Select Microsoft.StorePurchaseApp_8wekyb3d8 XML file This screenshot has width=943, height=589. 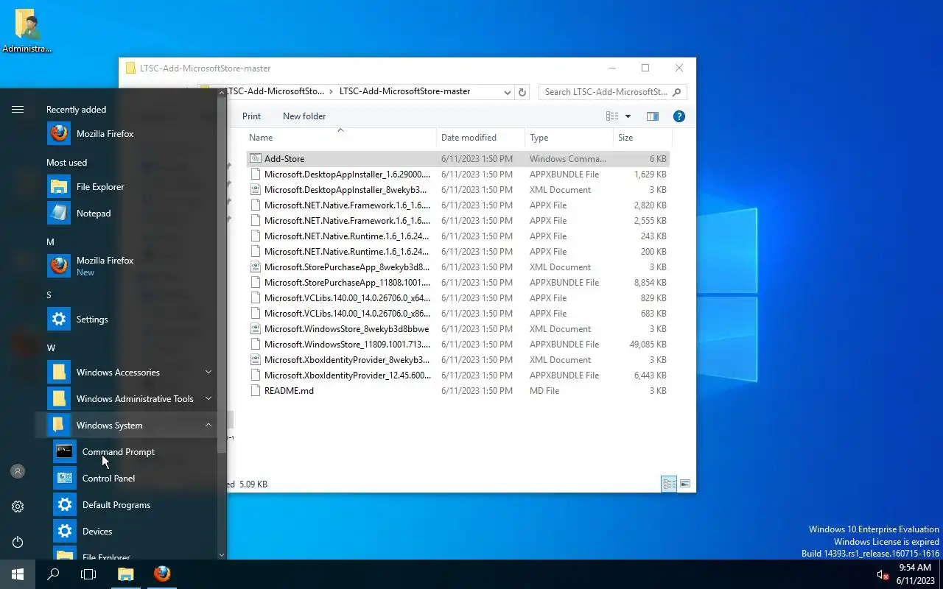coord(458,267)
